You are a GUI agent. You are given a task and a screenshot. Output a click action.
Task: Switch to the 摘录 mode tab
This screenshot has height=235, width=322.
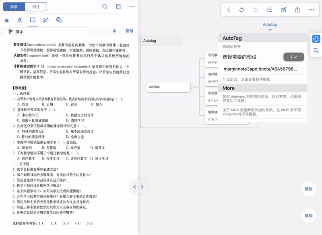tap(14, 7)
